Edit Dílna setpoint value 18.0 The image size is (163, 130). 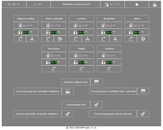(137, 32)
